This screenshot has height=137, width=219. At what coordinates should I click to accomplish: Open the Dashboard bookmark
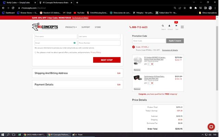(x=9, y=13)
